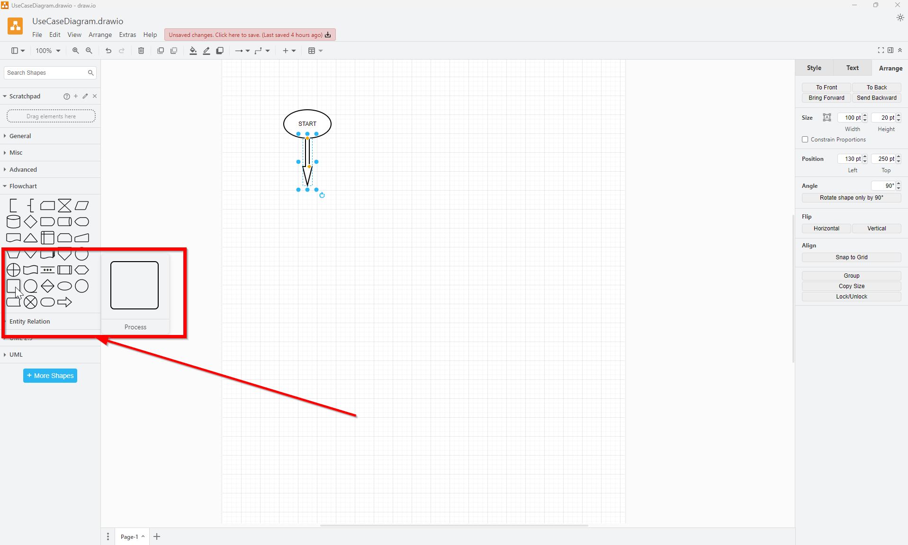Click the Search Shapes input field

point(45,73)
